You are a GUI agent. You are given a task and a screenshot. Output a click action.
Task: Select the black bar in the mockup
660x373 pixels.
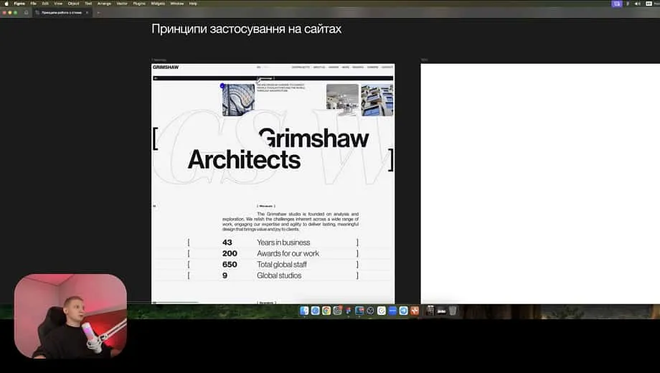pyautogui.click(x=273, y=78)
